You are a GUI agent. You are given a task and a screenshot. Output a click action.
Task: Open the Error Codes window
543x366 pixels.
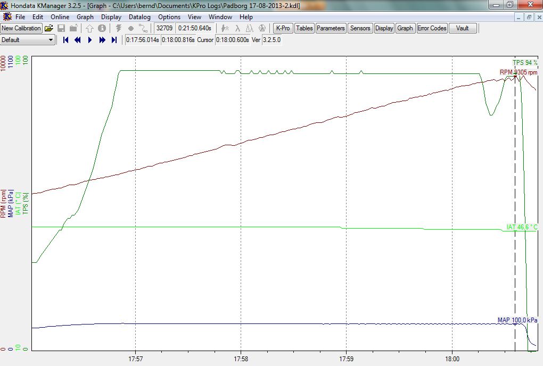[x=431, y=28]
